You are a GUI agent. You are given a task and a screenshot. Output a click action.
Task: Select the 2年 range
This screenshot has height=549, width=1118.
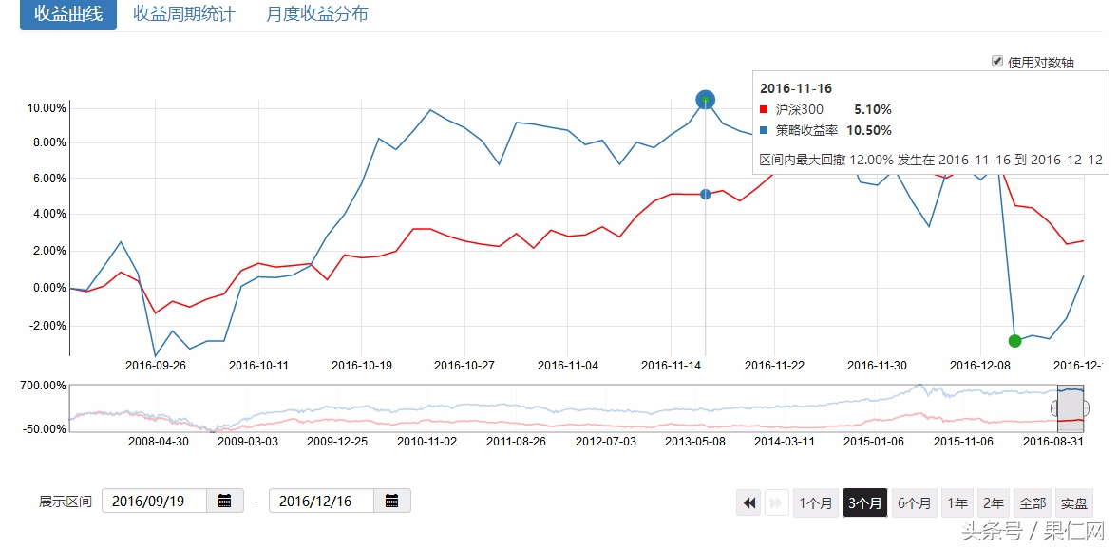(x=994, y=503)
